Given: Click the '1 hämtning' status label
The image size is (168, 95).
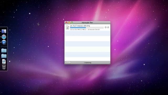Looking at the screenshot, I should 87,63.
